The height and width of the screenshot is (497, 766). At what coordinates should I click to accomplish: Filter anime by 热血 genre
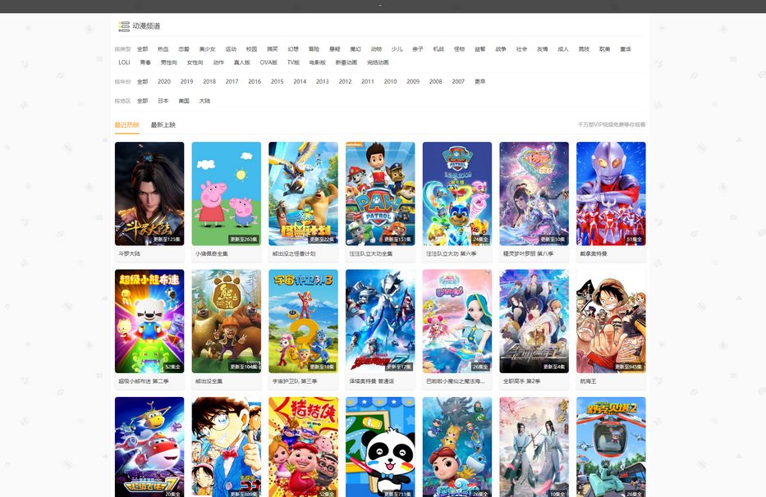(163, 49)
